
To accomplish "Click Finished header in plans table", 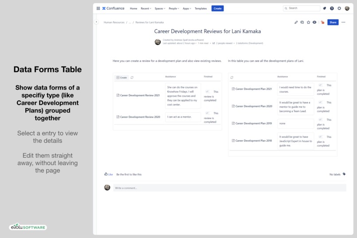I will (321, 77).
